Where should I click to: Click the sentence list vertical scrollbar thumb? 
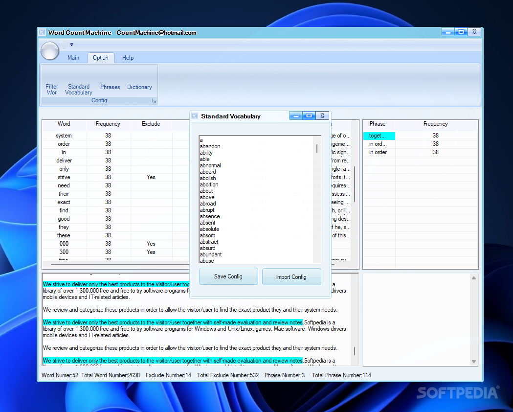(x=355, y=184)
